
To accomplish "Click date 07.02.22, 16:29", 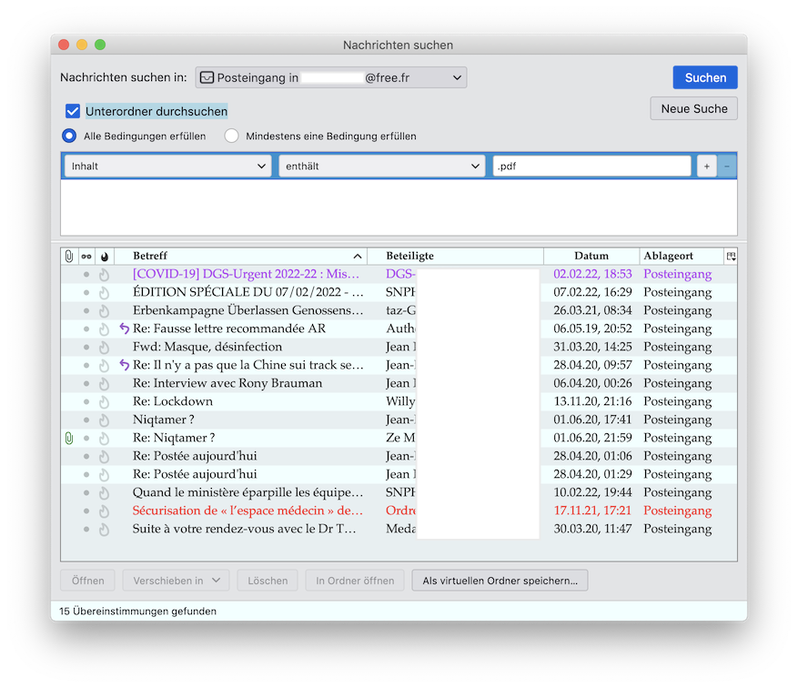I will point(592,292).
